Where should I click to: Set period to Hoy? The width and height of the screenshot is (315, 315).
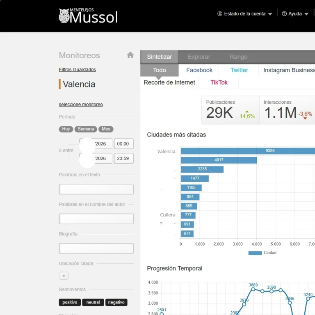click(66, 129)
